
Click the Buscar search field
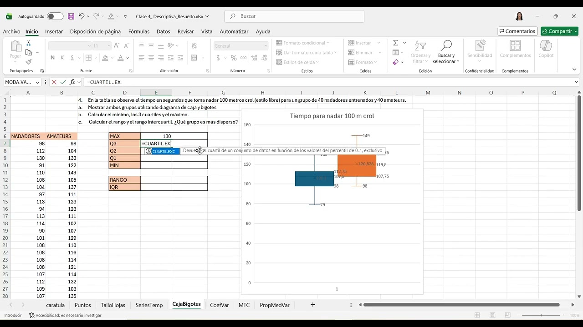click(294, 16)
